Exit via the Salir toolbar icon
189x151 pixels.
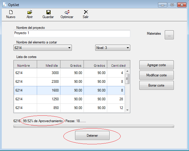tap(86, 12)
